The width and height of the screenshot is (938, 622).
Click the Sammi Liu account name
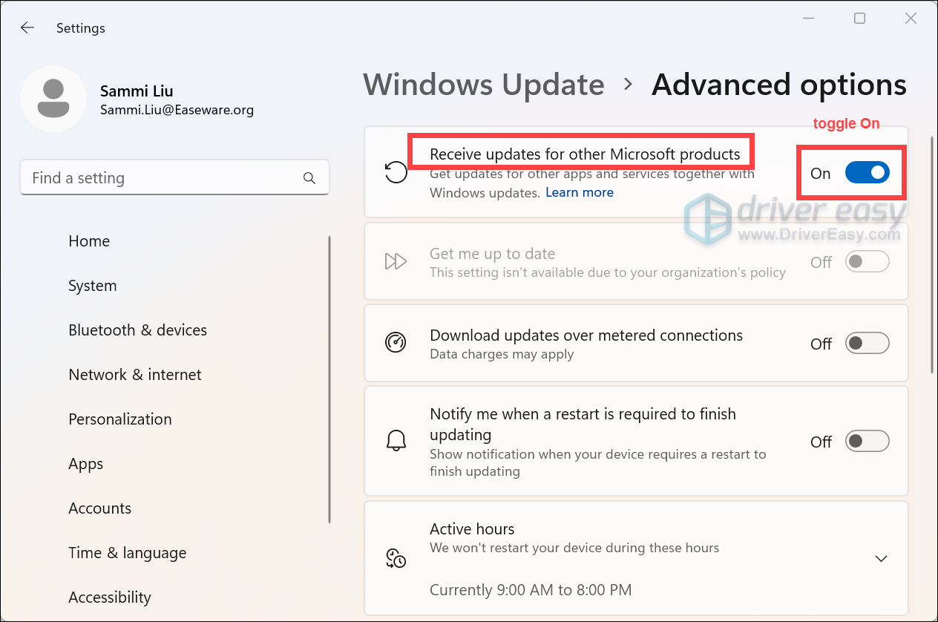137,91
